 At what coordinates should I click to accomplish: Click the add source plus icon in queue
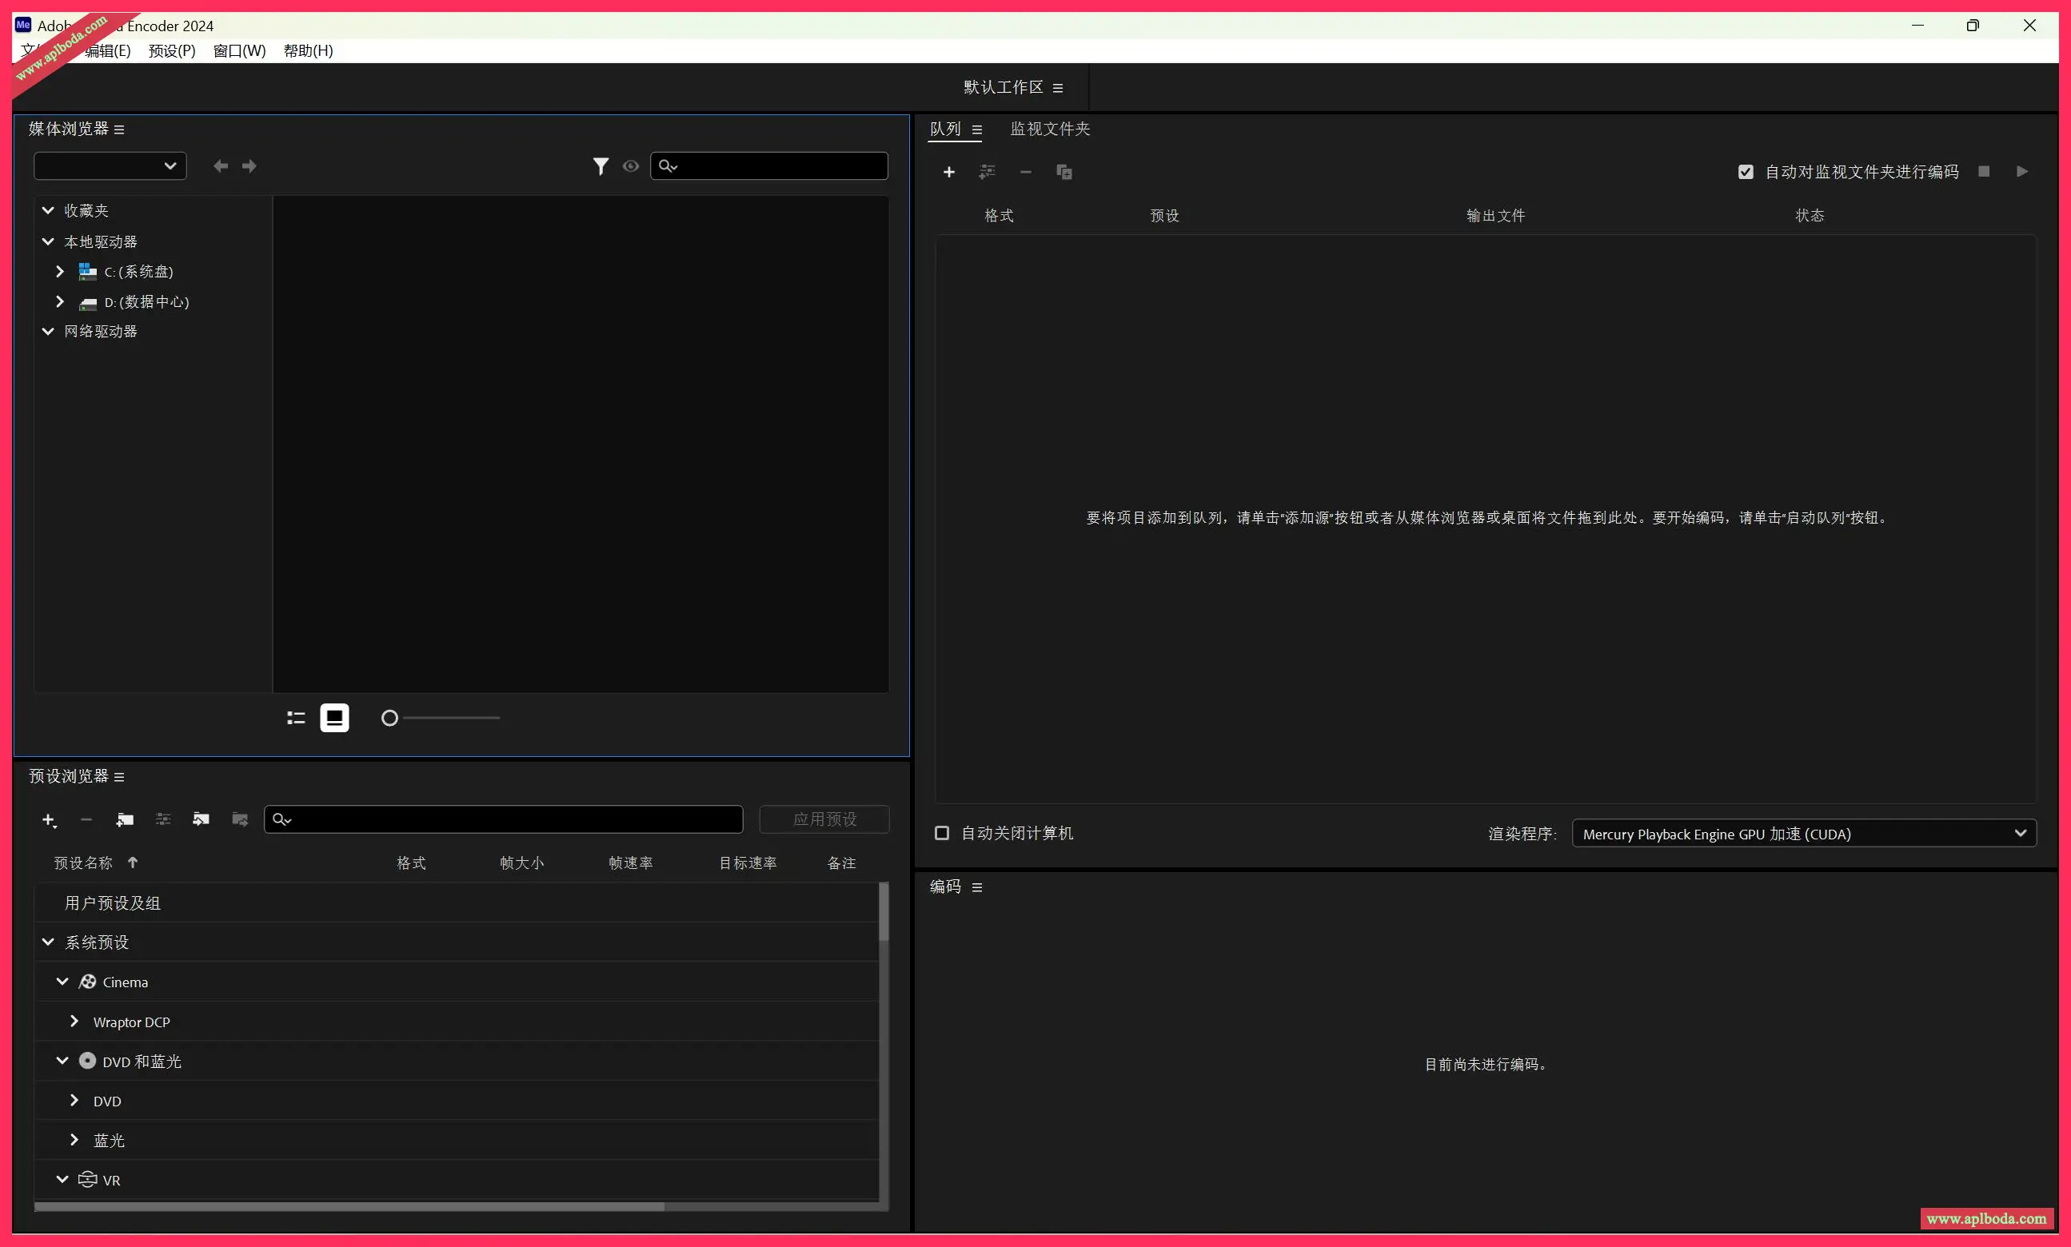click(x=948, y=172)
